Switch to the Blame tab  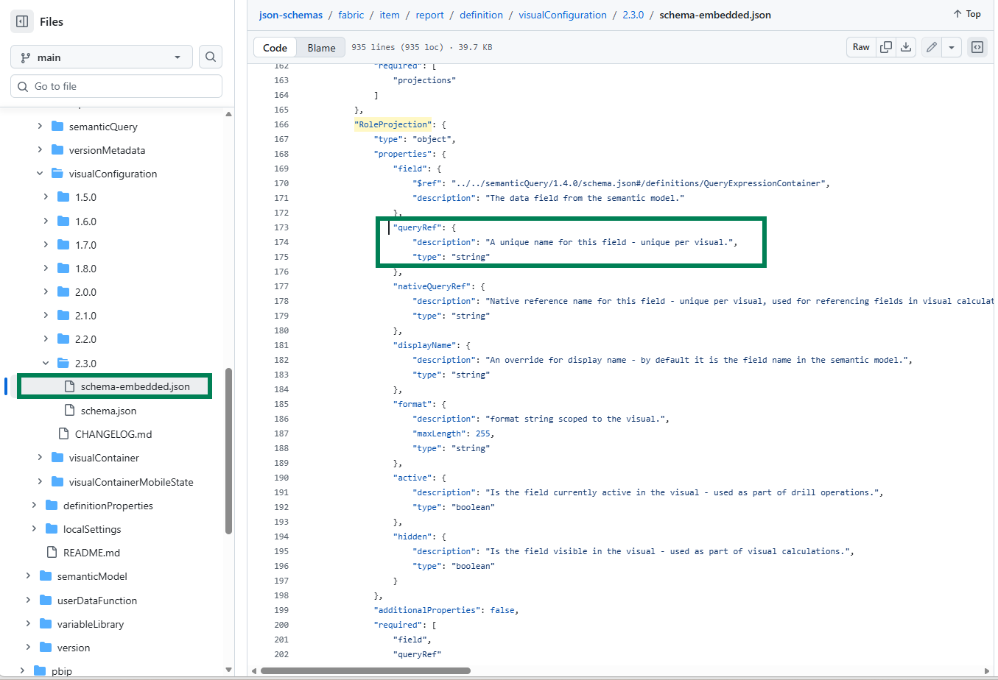[x=321, y=48]
